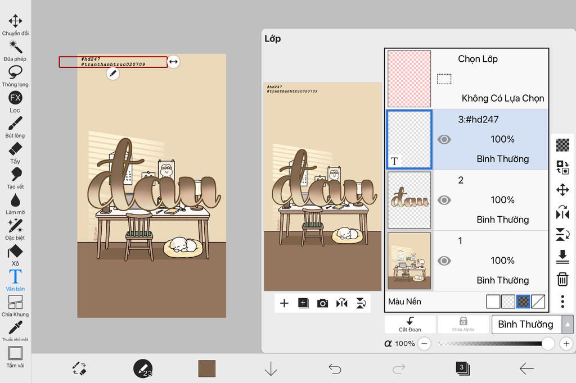Import a photo layer using camera icon

322,303
